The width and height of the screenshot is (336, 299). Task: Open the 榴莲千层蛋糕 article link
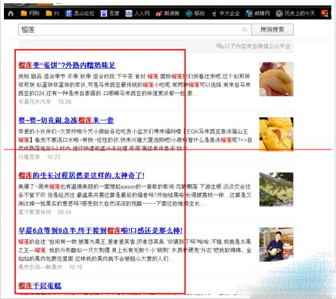point(40,286)
